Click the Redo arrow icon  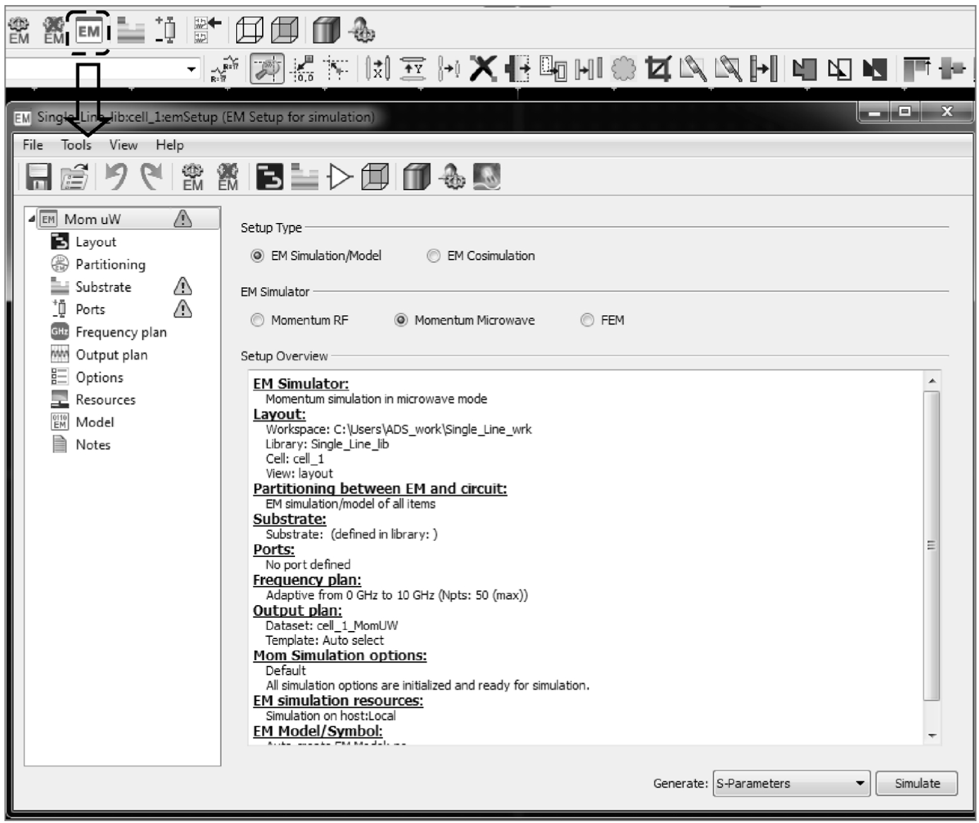(x=151, y=177)
